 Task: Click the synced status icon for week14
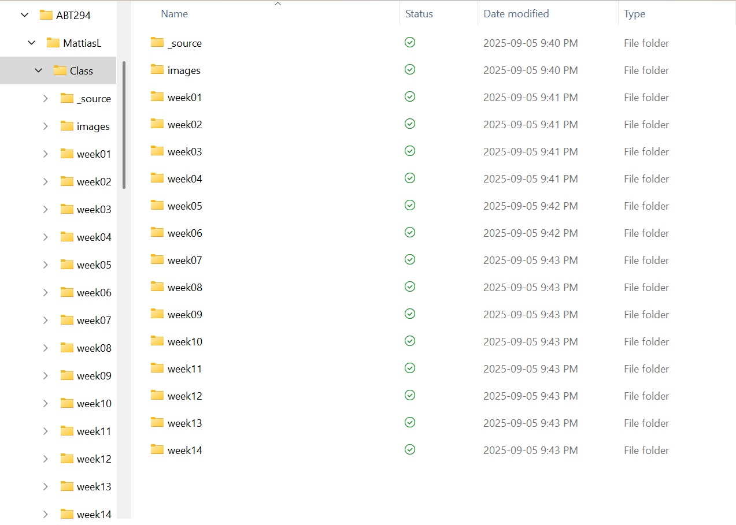(x=410, y=449)
